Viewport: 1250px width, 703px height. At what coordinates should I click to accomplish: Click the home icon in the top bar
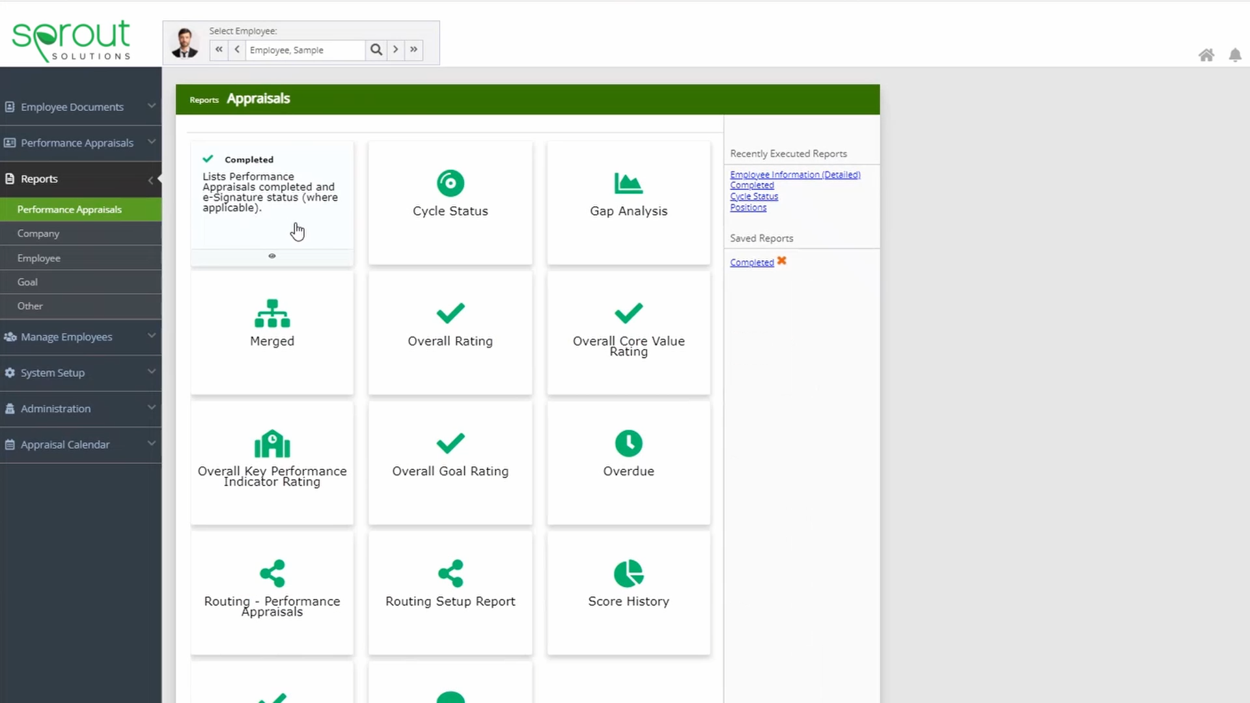1206,55
